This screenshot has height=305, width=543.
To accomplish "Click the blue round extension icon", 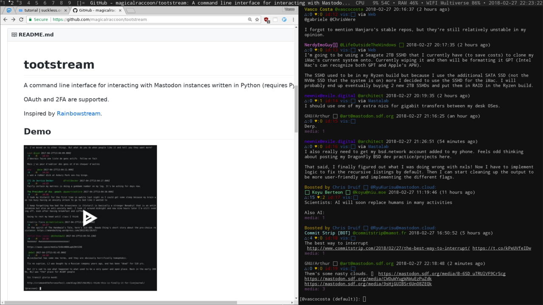I will click(x=284, y=19).
